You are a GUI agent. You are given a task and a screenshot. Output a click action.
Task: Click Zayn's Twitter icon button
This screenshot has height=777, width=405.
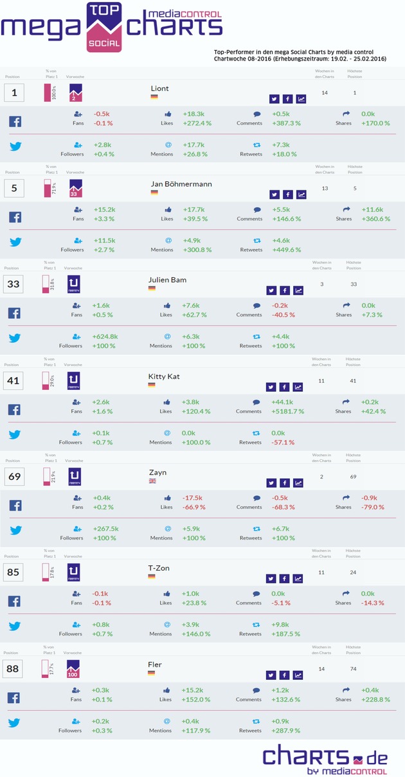coord(273,483)
